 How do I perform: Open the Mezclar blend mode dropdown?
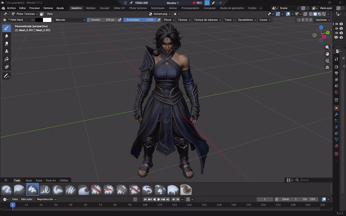point(70,20)
